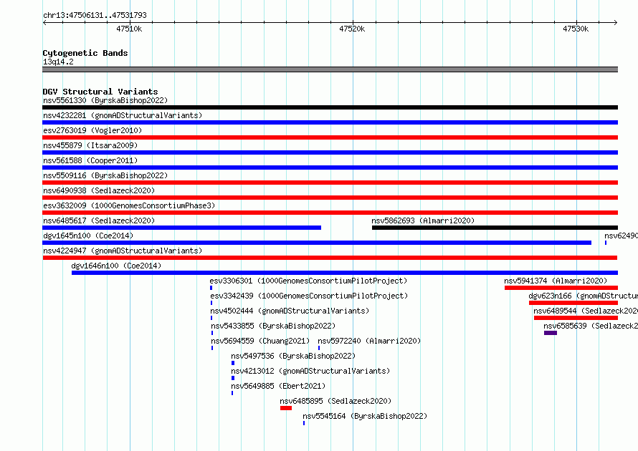
Task: Click the nsv5941374 (Almarri2020) red bar
Action: click(x=561, y=288)
